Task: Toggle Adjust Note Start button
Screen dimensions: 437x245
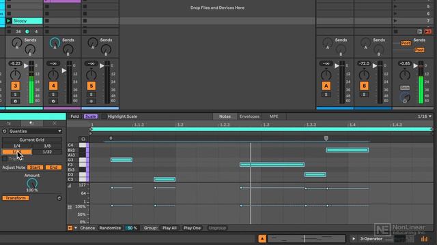Action: point(35,167)
